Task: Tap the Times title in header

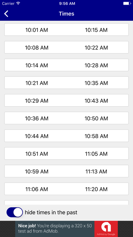Action: point(66,14)
